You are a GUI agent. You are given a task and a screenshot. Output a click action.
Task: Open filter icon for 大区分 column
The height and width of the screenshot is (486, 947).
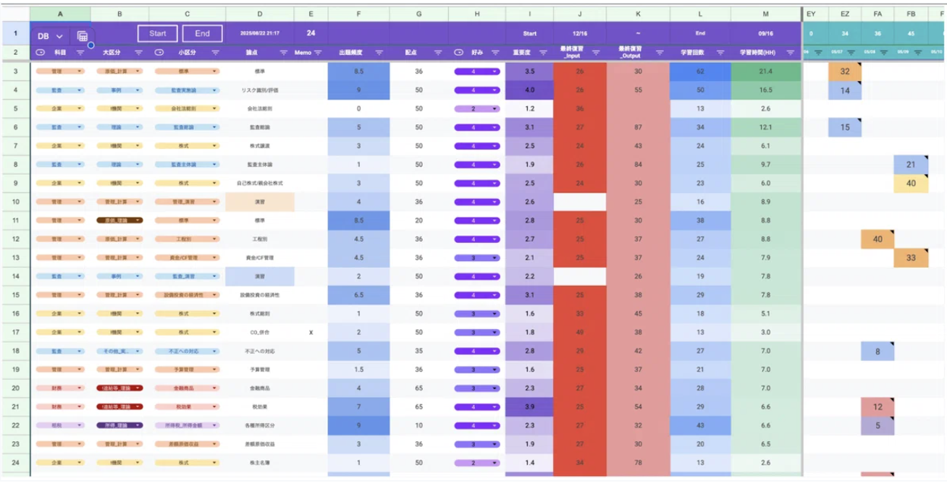point(138,53)
